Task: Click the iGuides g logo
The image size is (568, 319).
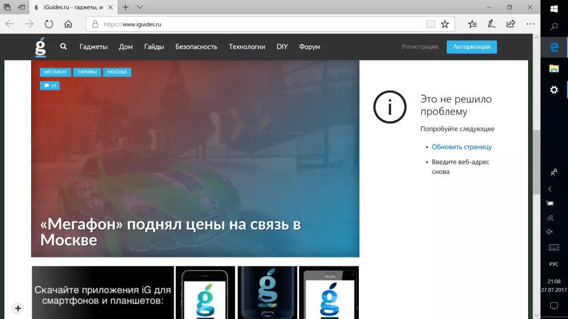Action: [x=39, y=47]
